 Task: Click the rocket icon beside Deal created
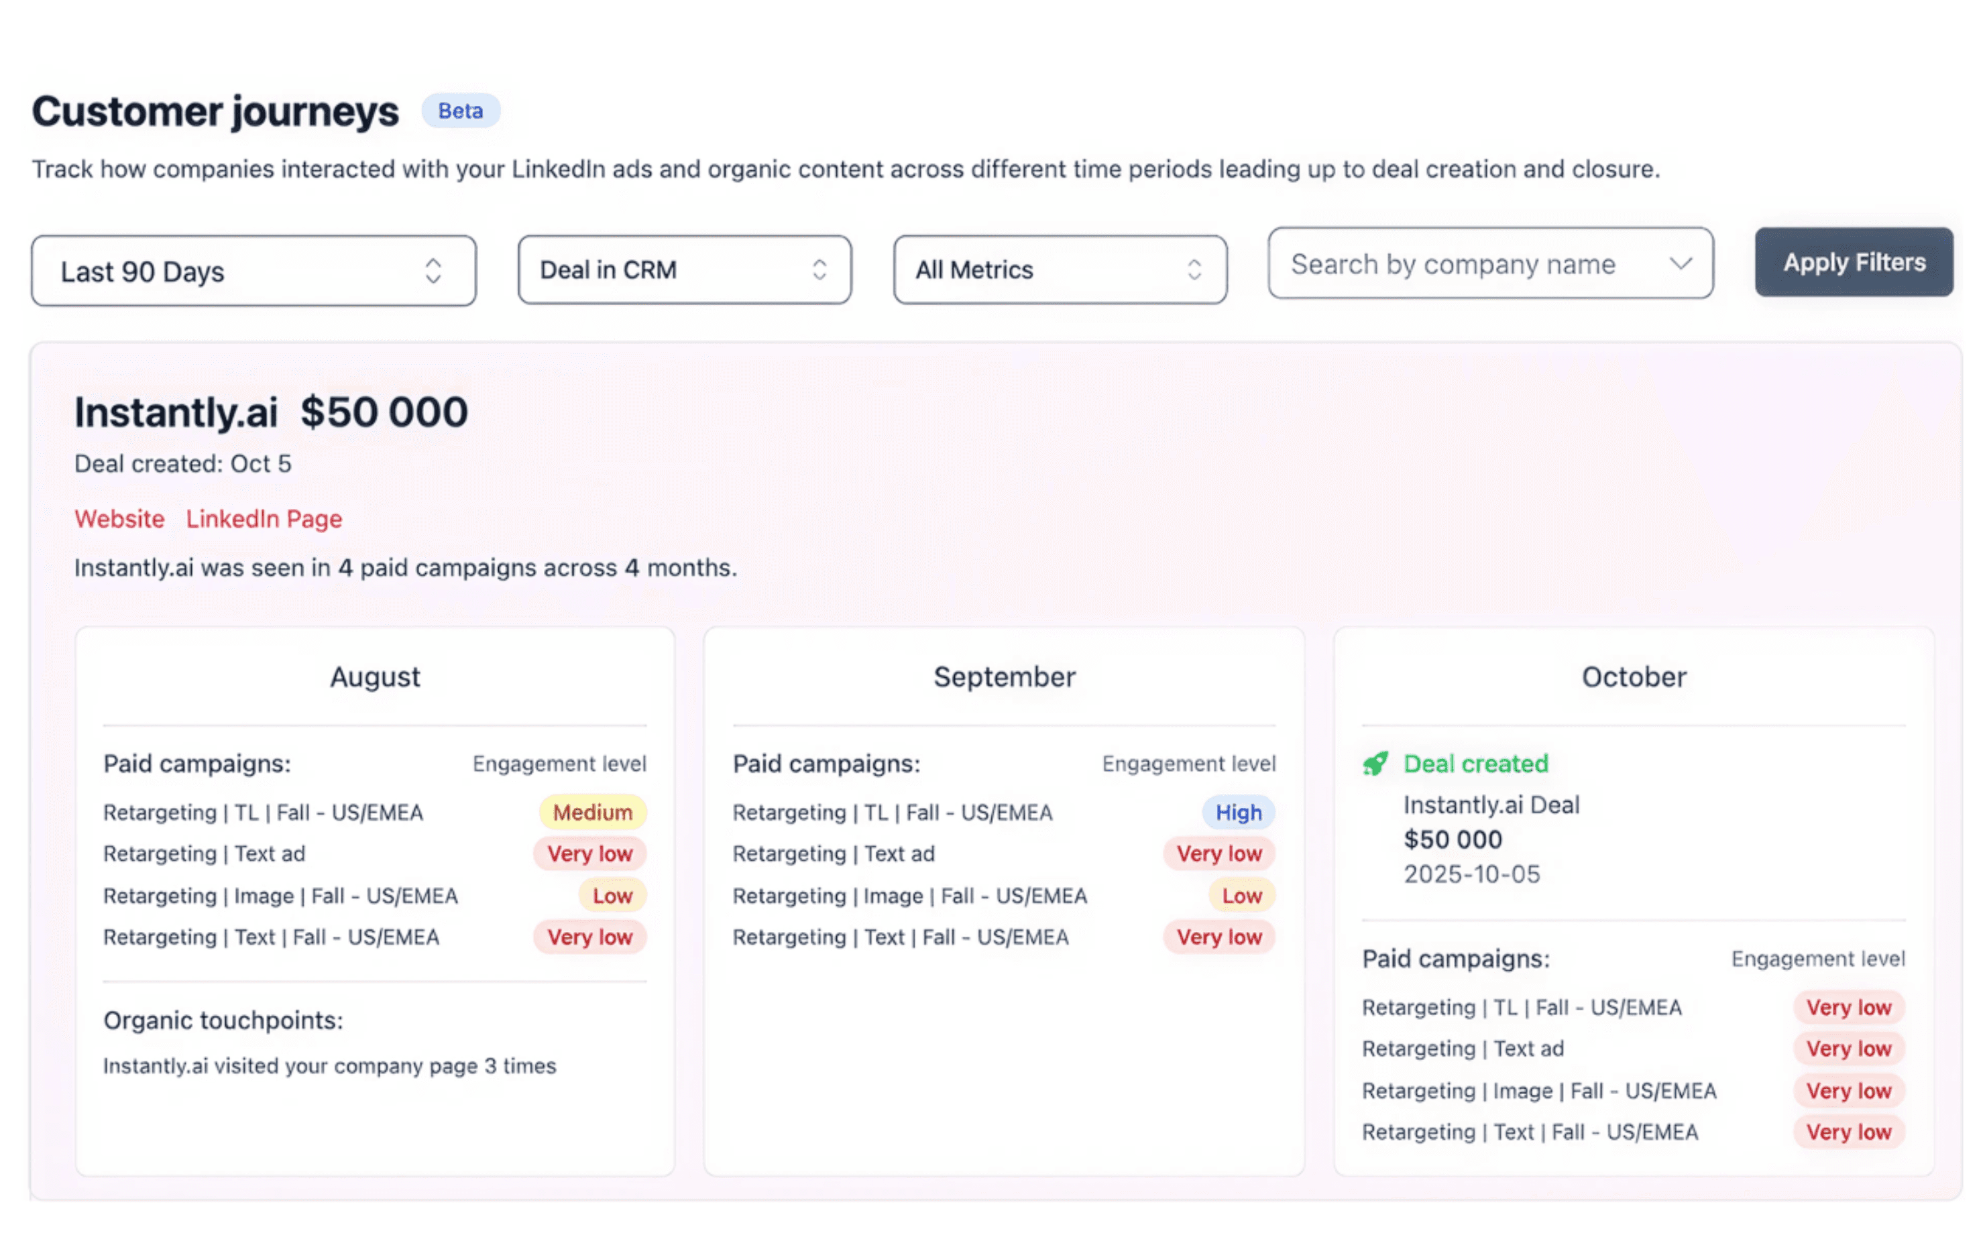pyautogui.click(x=1375, y=764)
